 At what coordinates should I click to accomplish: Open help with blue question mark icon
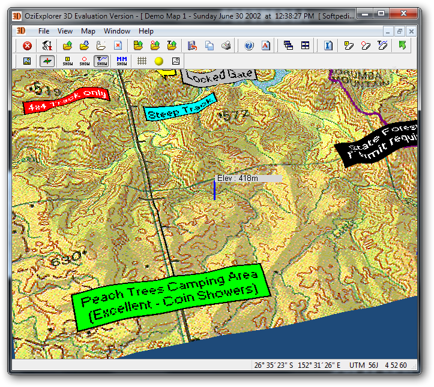pos(249,46)
